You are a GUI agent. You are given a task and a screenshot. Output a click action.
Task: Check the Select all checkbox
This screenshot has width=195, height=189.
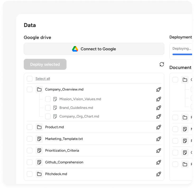(x=30, y=79)
